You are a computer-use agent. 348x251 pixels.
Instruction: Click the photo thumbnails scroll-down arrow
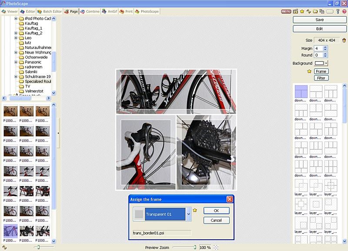tap(54, 241)
